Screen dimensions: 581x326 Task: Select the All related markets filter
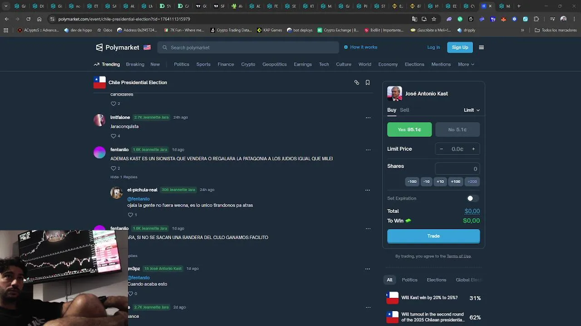[x=389, y=280]
